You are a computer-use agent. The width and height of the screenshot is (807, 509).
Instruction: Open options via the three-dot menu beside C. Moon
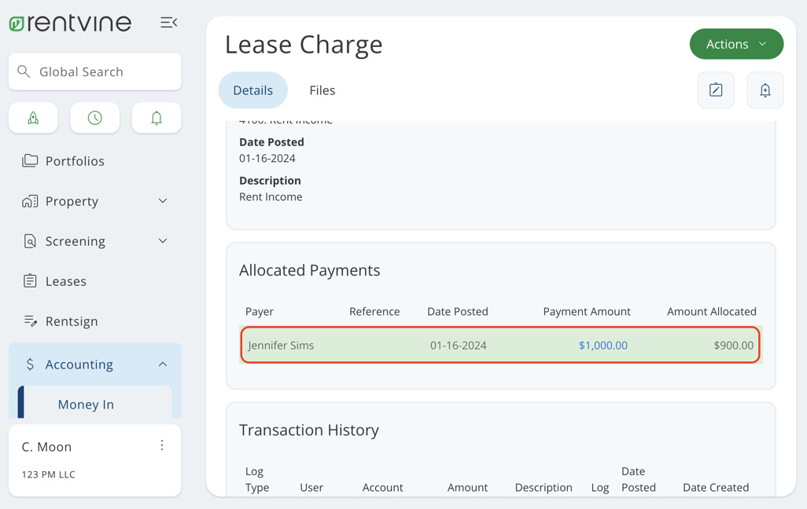pos(162,445)
